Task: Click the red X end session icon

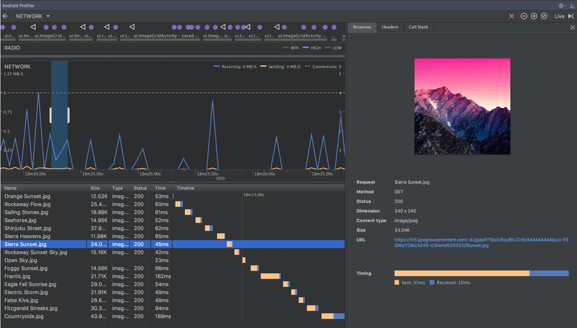Action: pos(511,16)
